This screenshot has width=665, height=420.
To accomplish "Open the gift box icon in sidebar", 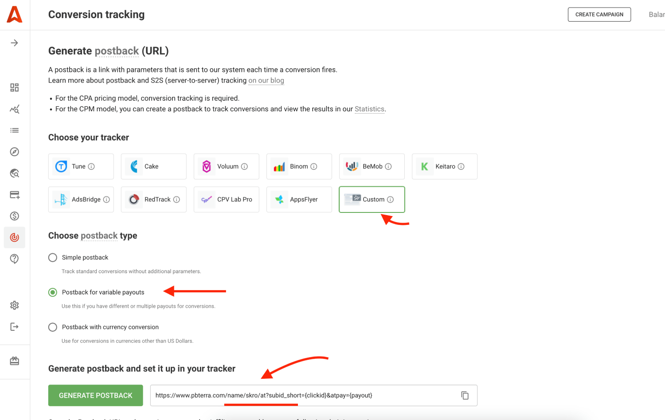I will click(15, 361).
